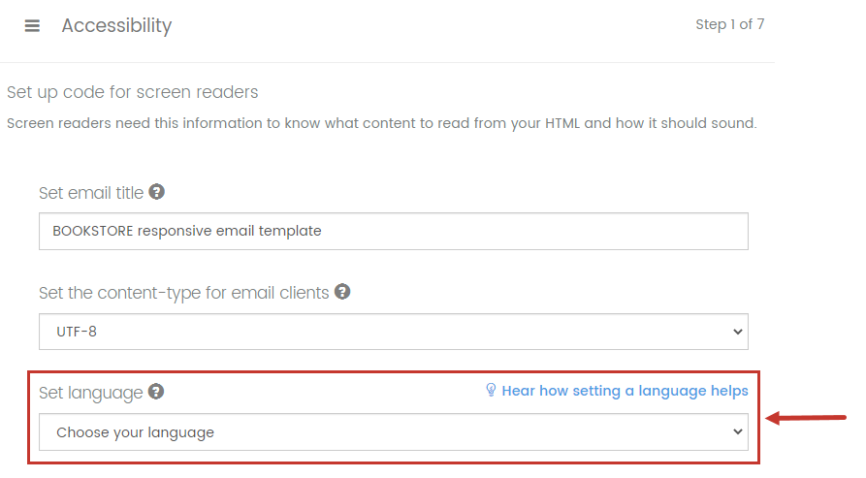Viewport: 866px width, 478px height.
Task: Click the Set email title label
Action: tap(91, 193)
